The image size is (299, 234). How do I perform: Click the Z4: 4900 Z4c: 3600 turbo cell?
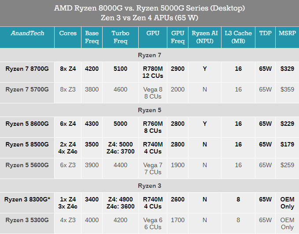120,203
